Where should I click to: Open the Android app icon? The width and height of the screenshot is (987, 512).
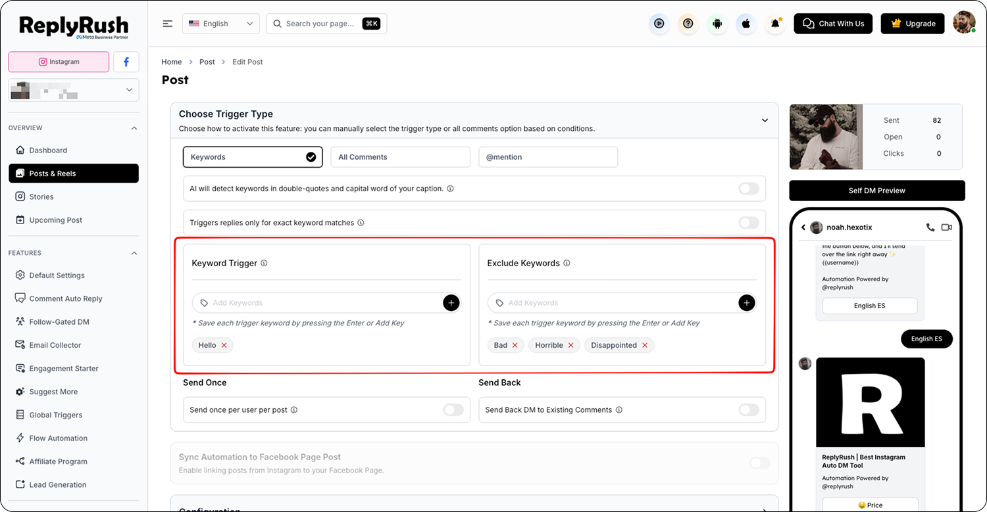pyautogui.click(x=717, y=24)
